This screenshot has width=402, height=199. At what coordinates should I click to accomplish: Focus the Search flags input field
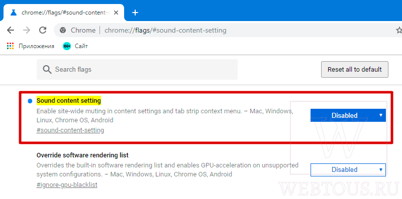point(137,69)
